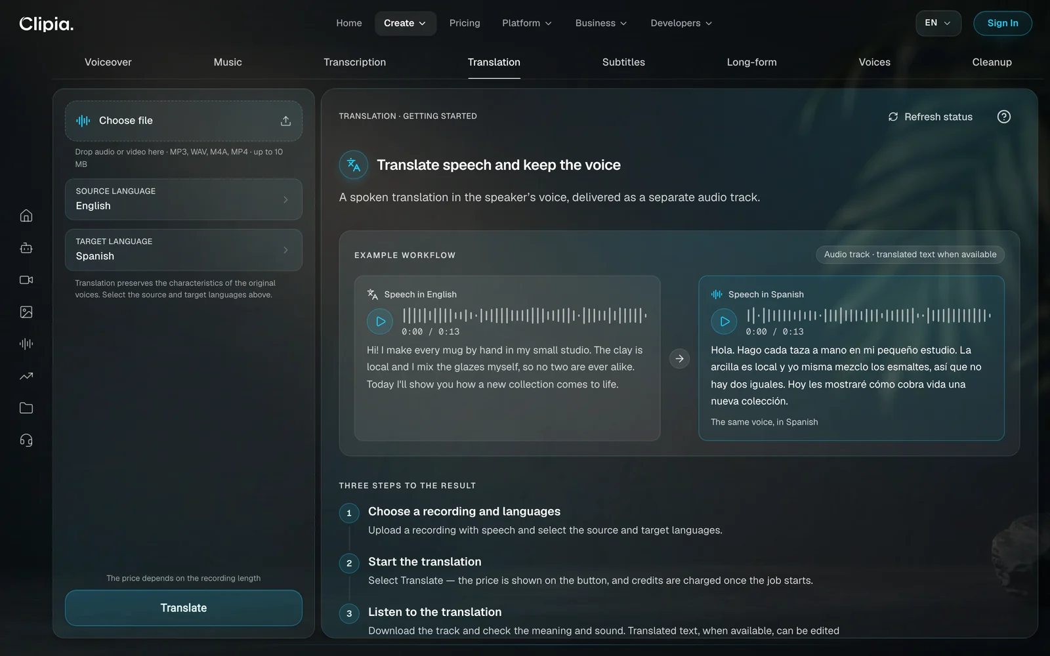Switch to the Subtitles tab
The image size is (1050, 656).
(x=623, y=62)
